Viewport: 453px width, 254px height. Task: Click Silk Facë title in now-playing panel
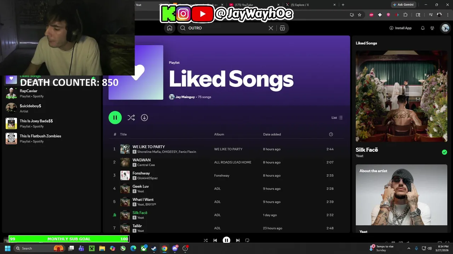[367, 150]
